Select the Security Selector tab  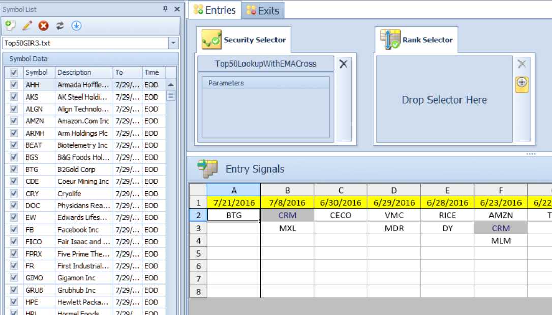pos(243,40)
